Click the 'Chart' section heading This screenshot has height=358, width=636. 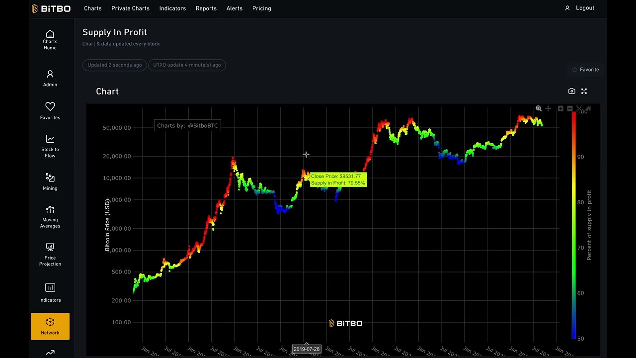(107, 91)
